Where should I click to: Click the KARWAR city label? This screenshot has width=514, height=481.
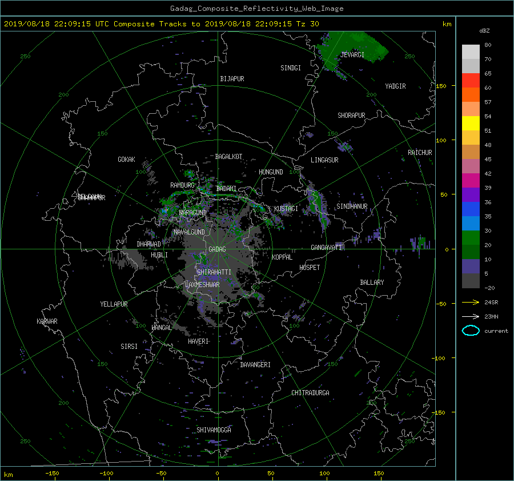pos(47,321)
